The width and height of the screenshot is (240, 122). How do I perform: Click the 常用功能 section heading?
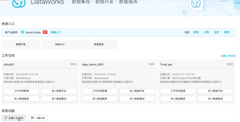[8, 111]
